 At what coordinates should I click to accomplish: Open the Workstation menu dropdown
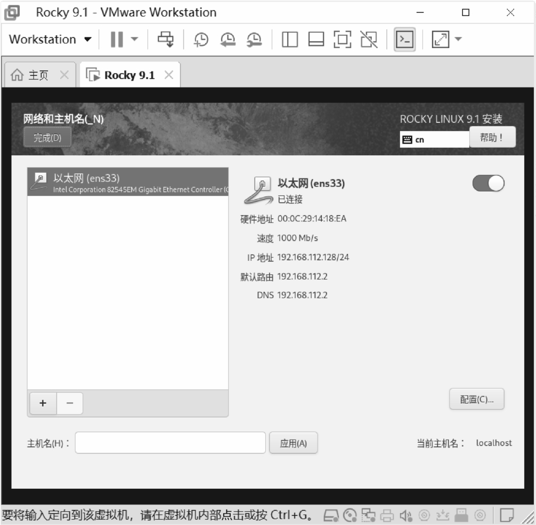tap(50, 39)
